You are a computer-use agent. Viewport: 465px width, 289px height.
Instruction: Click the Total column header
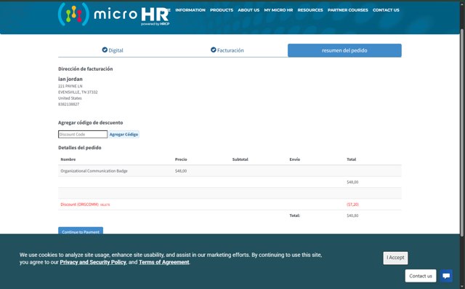click(352, 159)
